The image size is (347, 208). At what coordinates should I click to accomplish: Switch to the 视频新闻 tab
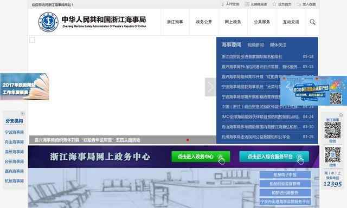(x=255, y=45)
